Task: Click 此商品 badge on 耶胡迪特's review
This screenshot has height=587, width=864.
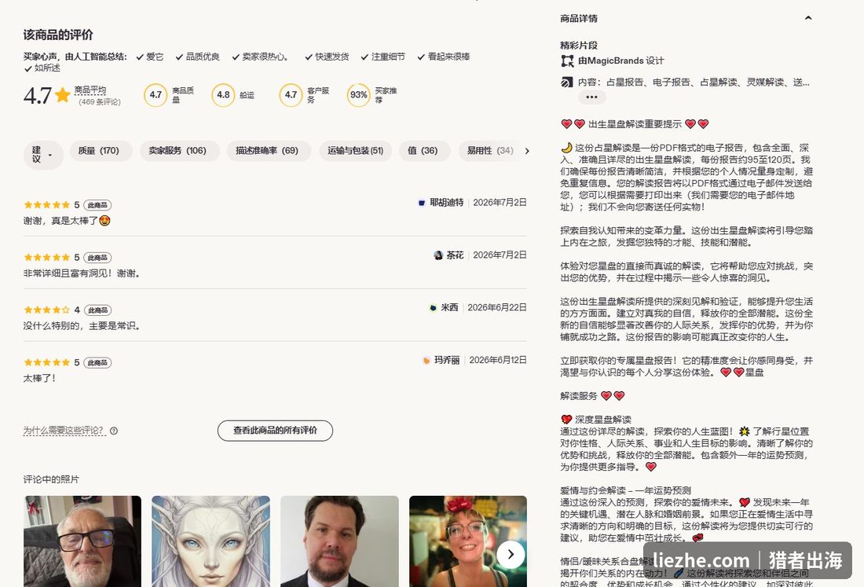Action: coord(97,205)
